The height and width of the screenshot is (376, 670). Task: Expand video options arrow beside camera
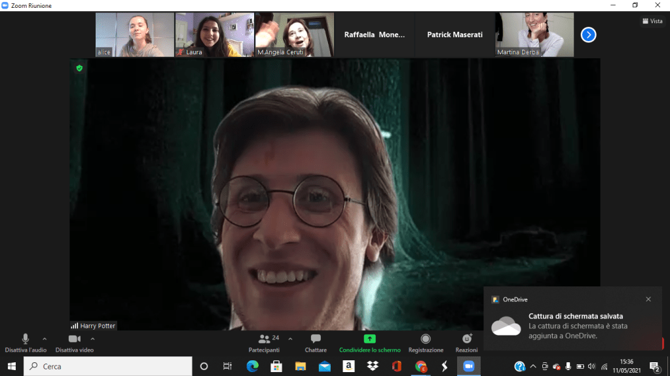92,339
